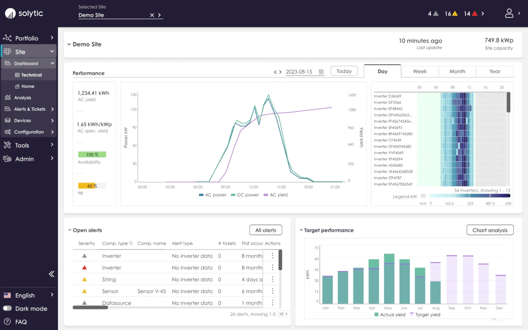Screen dimensions: 528x330
Task: Collapse the Site menu chevron
Action: [x=52, y=51]
